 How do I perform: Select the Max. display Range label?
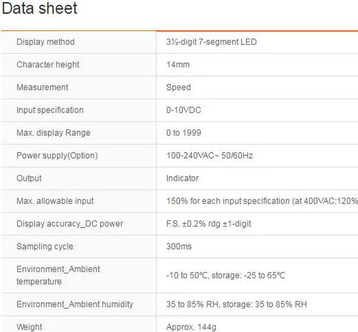[53, 133]
